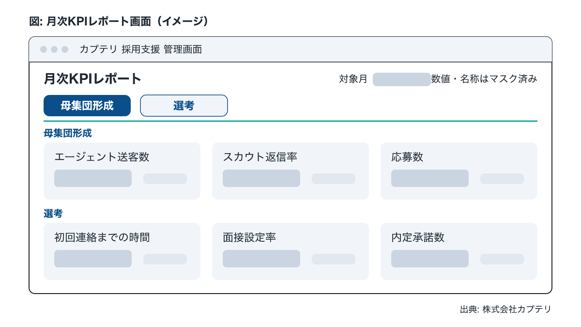Click the カプテリ 採用支援 管理画面 title
The image size is (581, 327).
pyautogui.click(x=140, y=49)
